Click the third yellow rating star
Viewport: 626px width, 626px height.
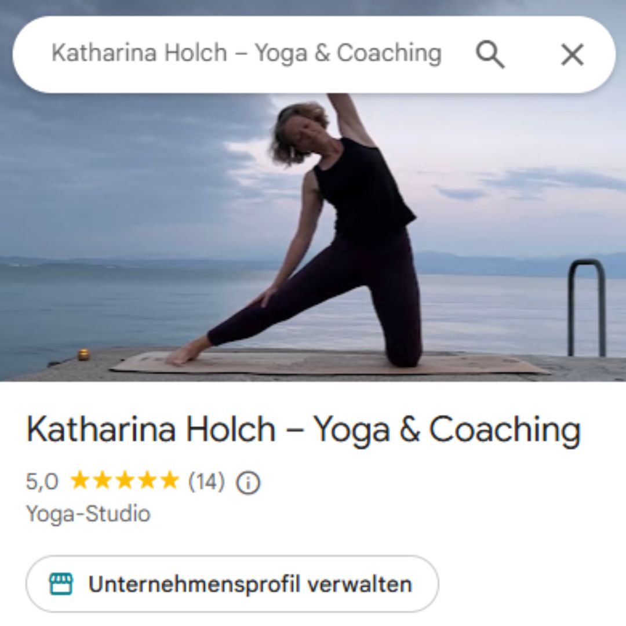(125, 480)
